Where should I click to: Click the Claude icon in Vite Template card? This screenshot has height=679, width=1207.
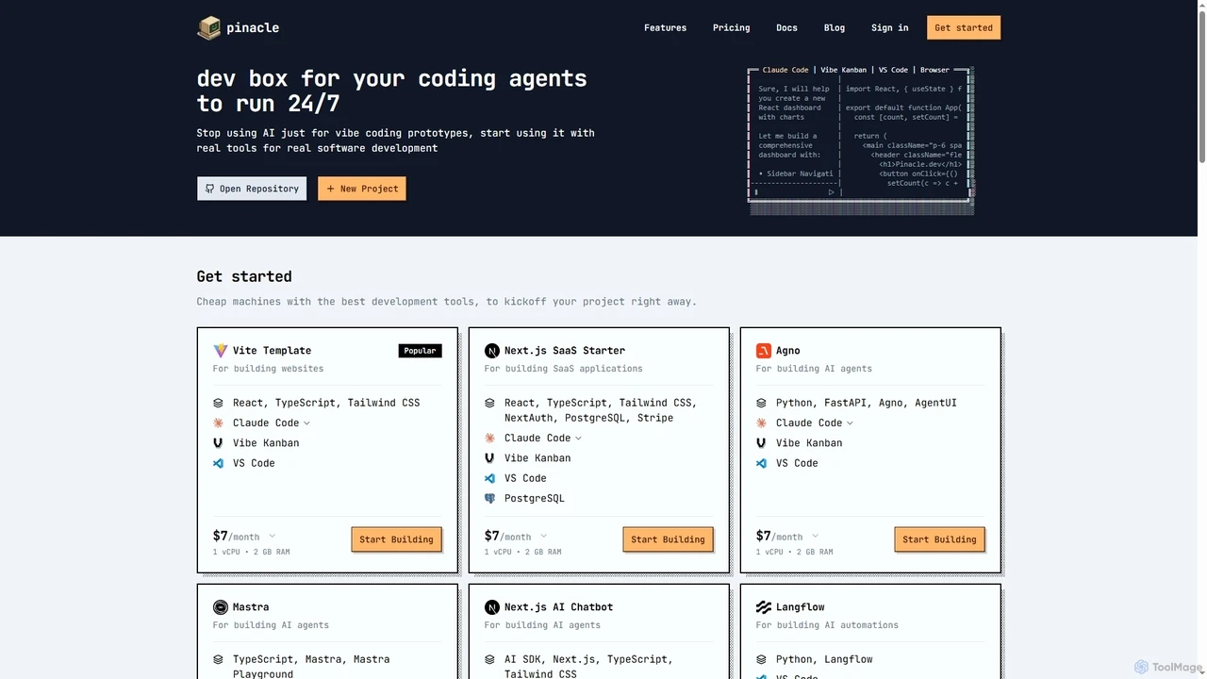218,423
